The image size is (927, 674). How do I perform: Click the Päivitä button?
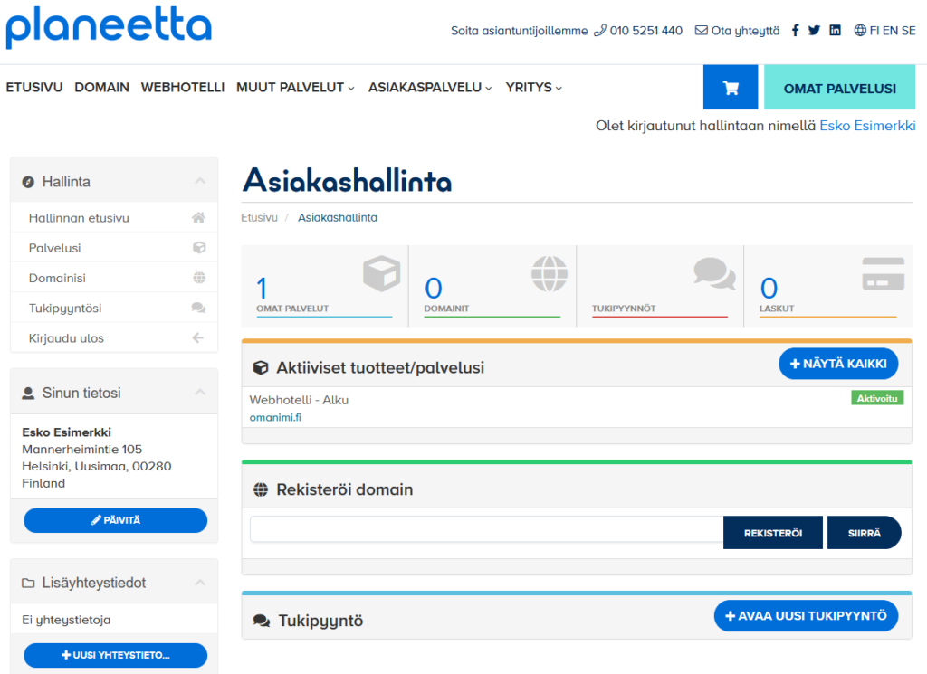coord(115,520)
